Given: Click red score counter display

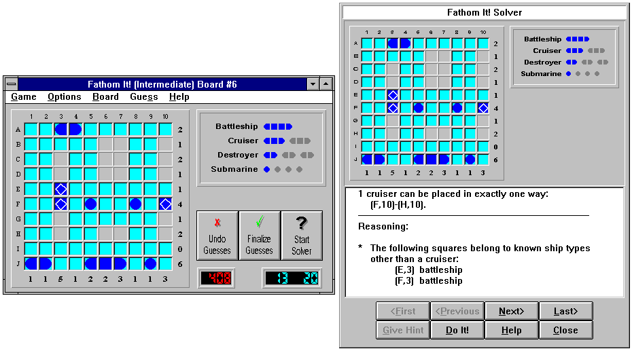Looking at the screenshot, I should (x=217, y=278).
